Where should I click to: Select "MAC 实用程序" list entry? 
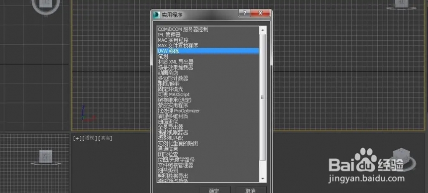click(208, 40)
